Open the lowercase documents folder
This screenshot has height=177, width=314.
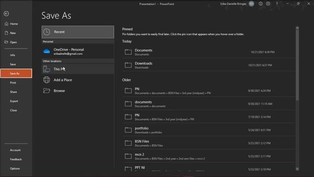209,104
